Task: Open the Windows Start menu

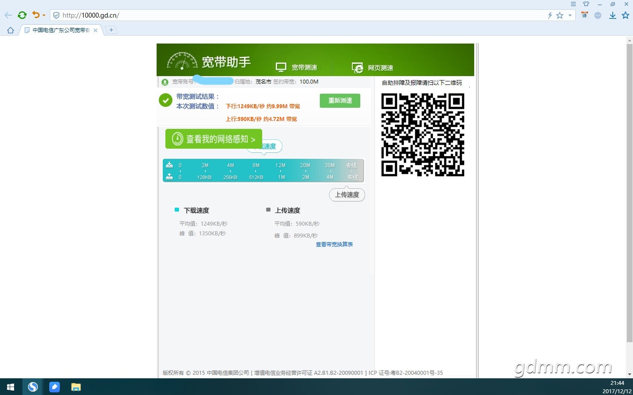Action: tap(11, 387)
